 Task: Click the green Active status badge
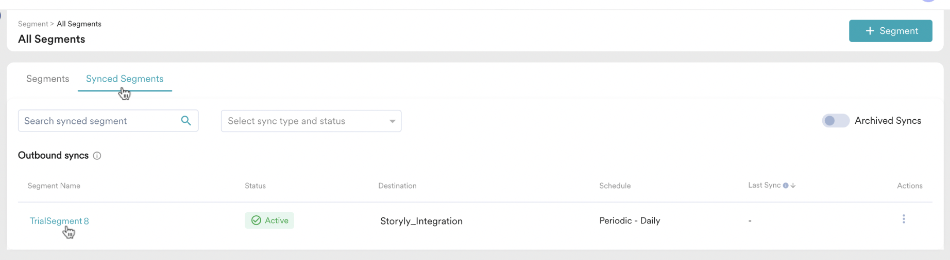[x=269, y=220]
